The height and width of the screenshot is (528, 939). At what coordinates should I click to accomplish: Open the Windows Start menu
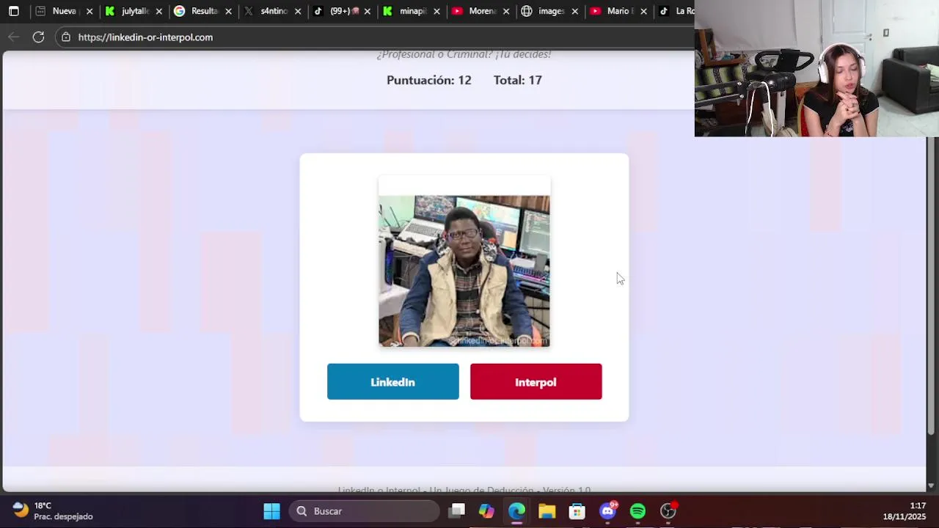[x=271, y=511]
